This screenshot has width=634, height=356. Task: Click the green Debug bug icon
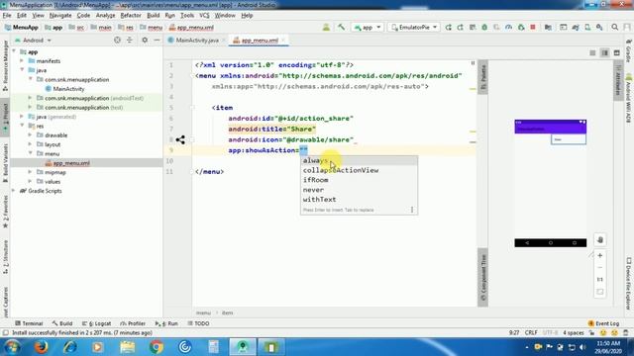tap(484, 27)
